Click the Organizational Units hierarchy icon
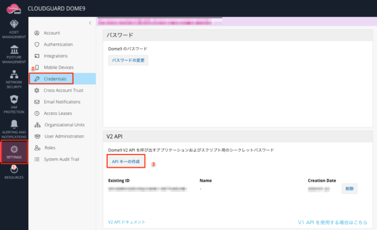The image size is (377, 230). (37, 125)
